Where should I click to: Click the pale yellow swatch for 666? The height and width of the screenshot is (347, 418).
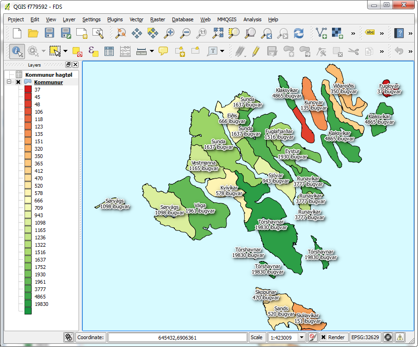click(x=28, y=200)
